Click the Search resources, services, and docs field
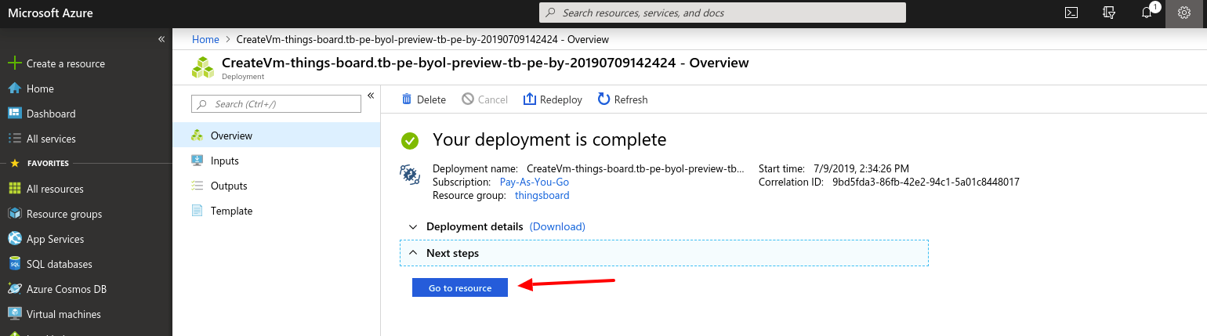Image resolution: width=1207 pixels, height=336 pixels. (722, 13)
